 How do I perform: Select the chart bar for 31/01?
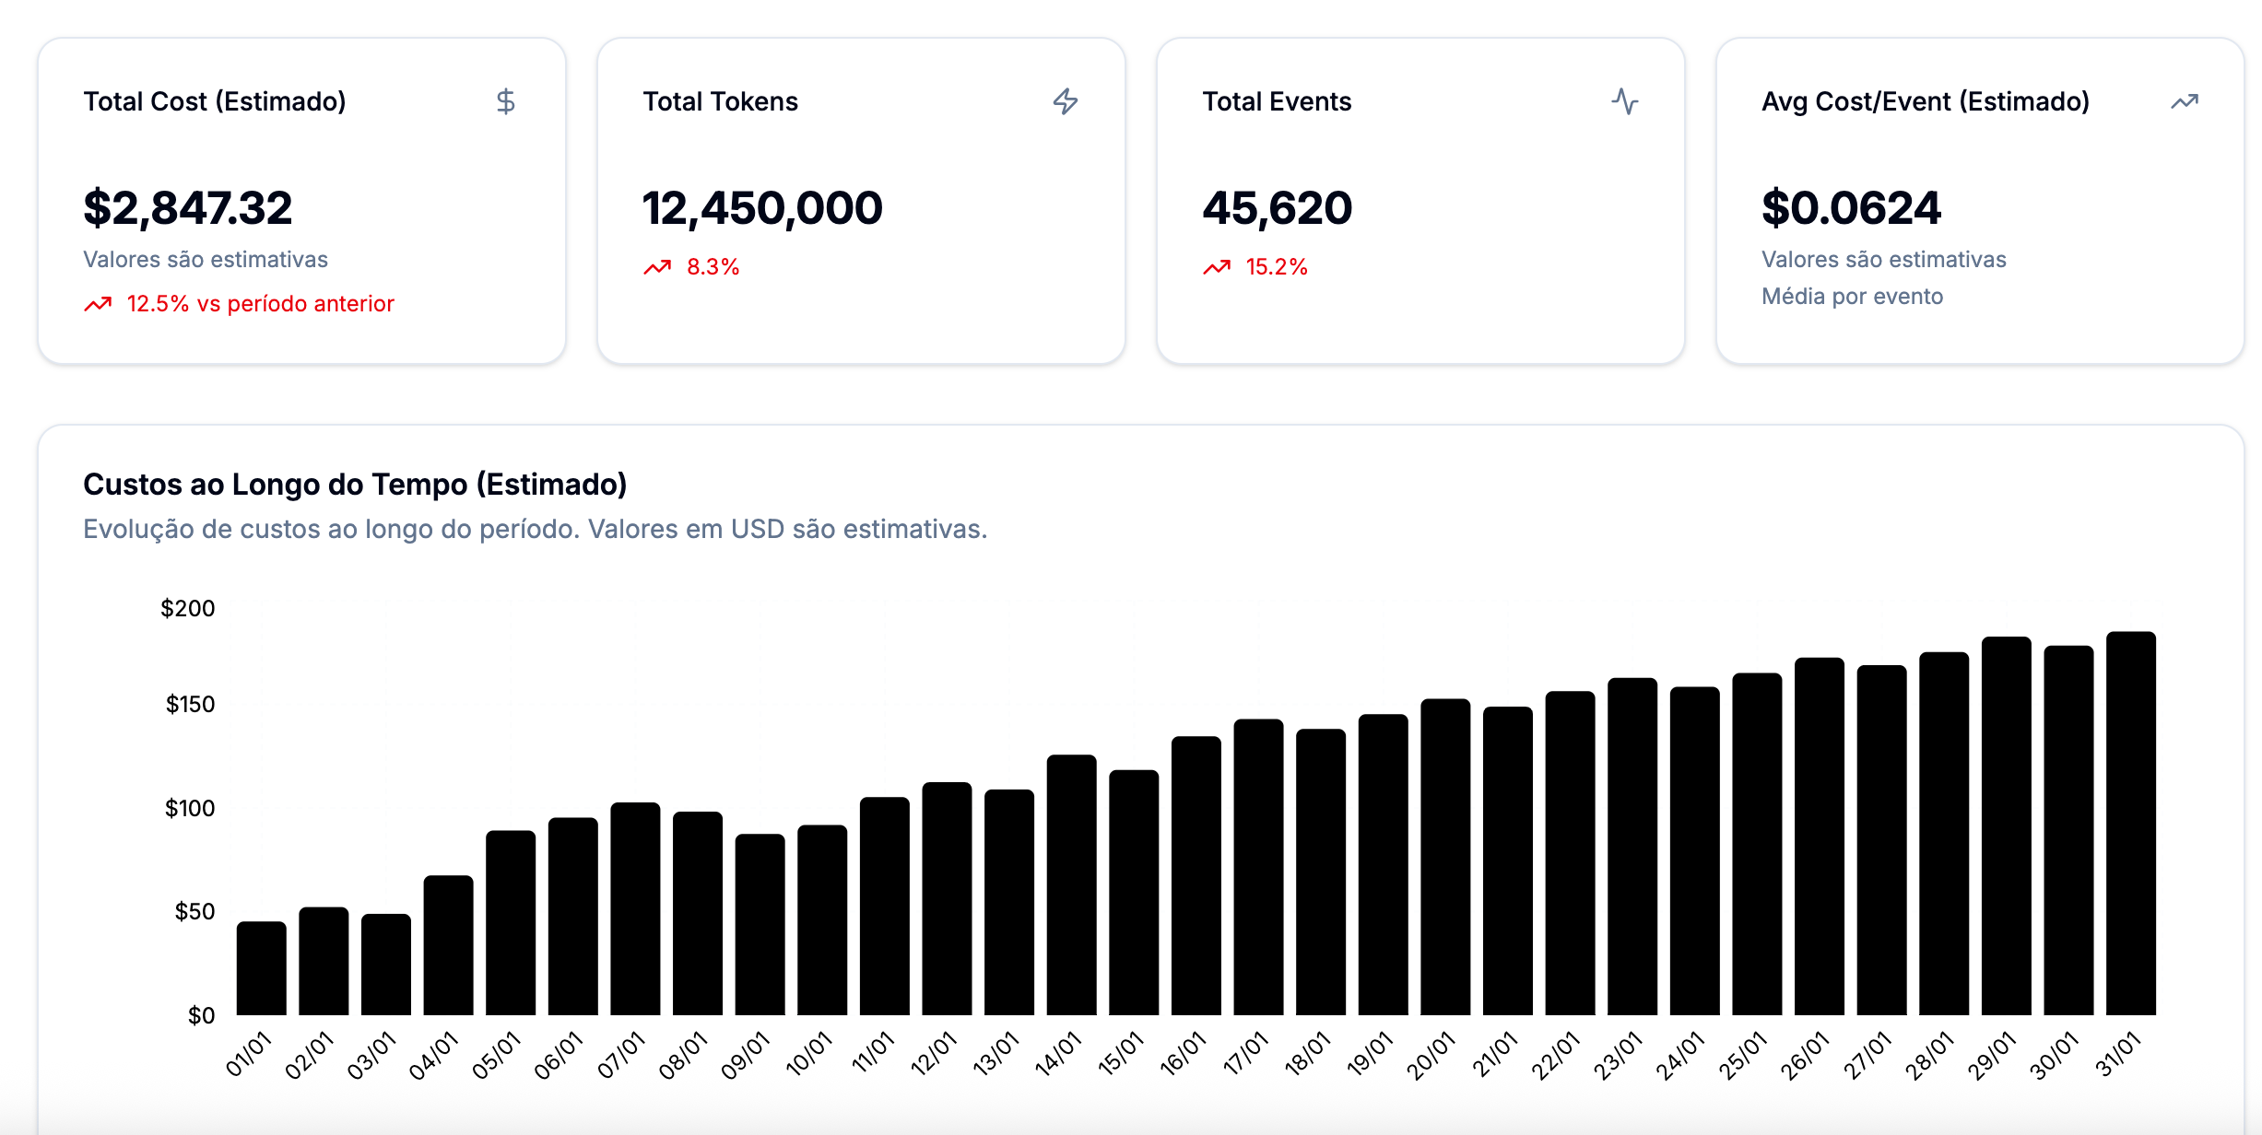click(x=2130, y=824)
